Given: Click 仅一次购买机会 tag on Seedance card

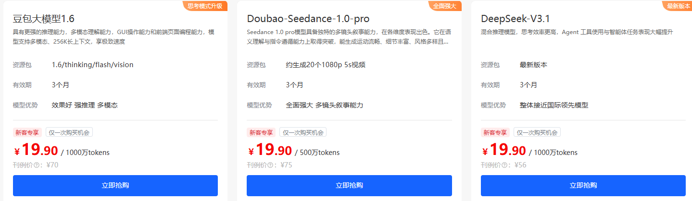Looking at the screenshot, I should [303, 132].
